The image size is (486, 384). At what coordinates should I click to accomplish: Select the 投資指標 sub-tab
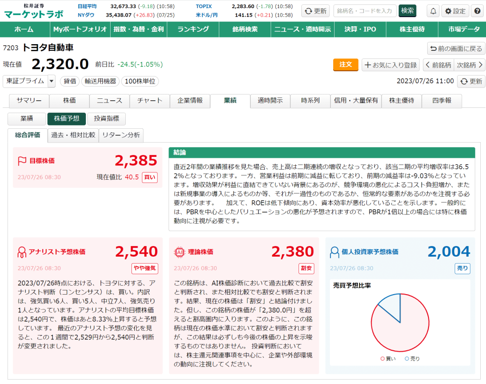point(107,119)
